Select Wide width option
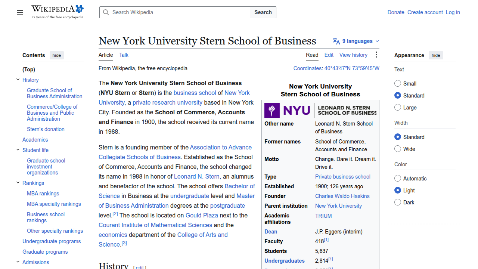Screen dimensions: 478x269 (398, 149)
